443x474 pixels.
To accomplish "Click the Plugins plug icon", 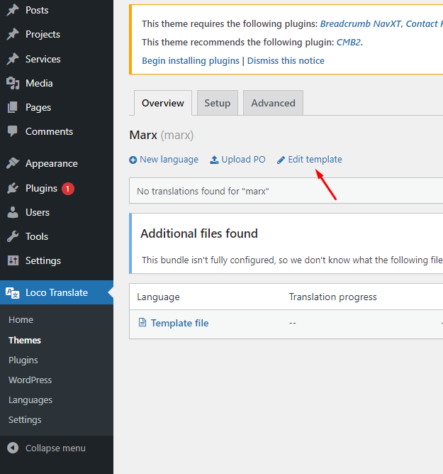I will tap(13, 189).
